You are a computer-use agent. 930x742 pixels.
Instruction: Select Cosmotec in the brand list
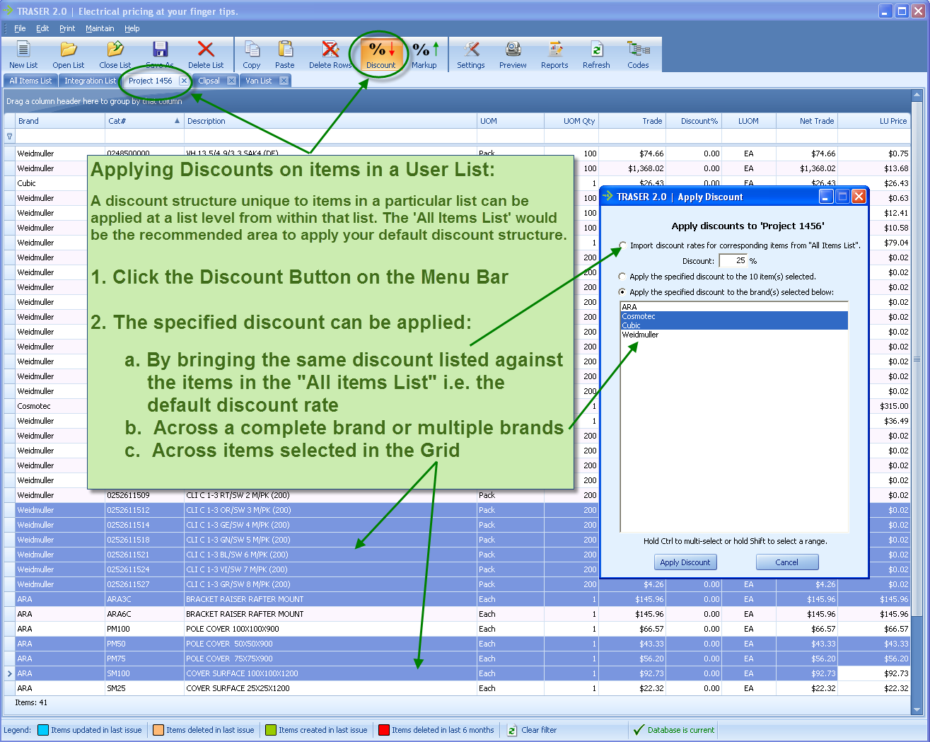[x=734, y=316]
